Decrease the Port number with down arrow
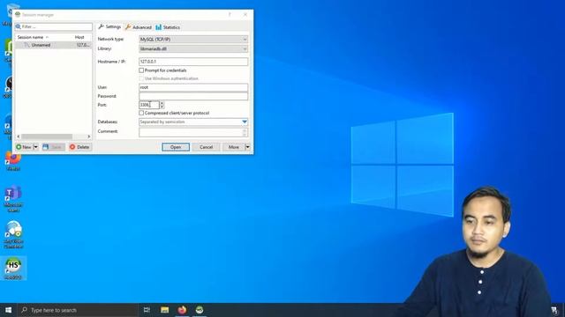565x317 pixels. (162, 107)
